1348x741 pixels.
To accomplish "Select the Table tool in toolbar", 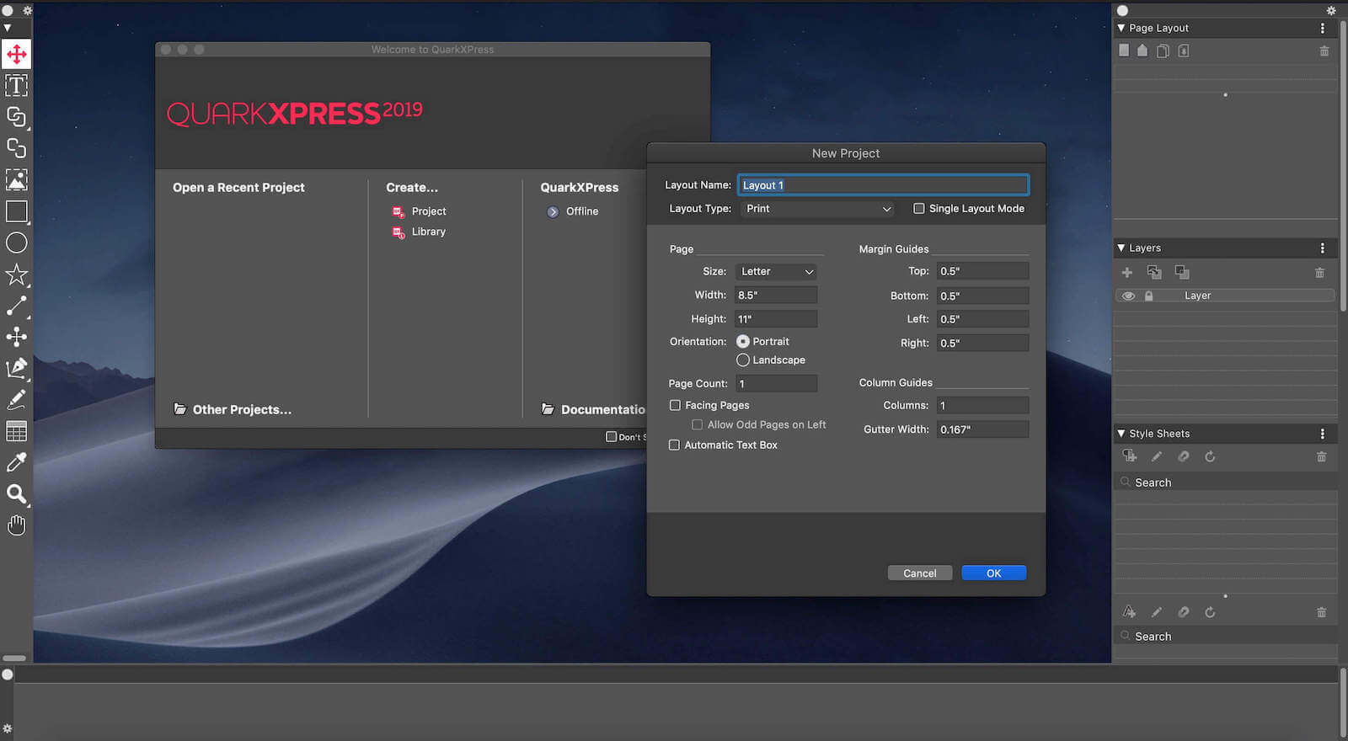I will click(16, 431).
